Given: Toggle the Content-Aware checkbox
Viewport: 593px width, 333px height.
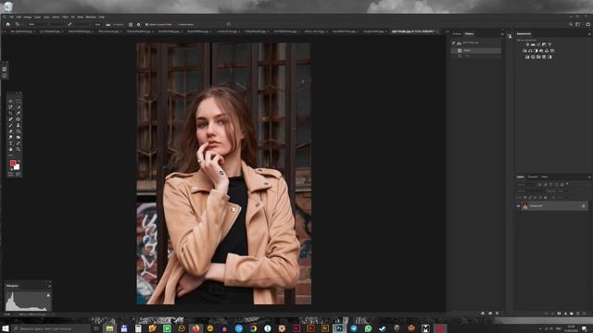Looking at the screenshot, I should 176,24.
